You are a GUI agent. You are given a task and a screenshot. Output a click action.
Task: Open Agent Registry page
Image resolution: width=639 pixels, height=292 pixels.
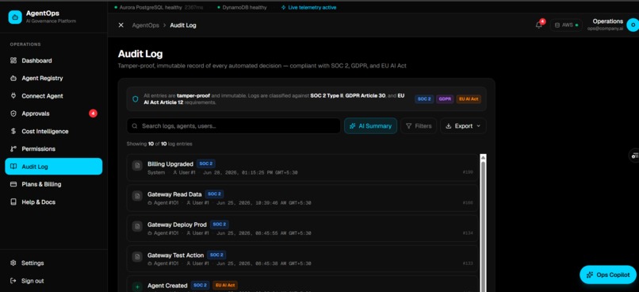(54, 79)
